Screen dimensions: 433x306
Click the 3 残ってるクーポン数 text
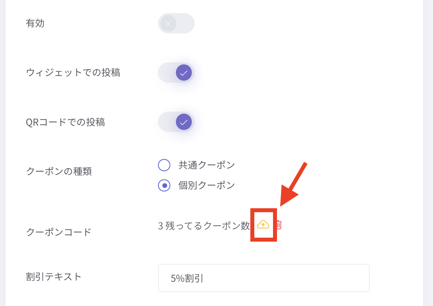click(204, 226)
